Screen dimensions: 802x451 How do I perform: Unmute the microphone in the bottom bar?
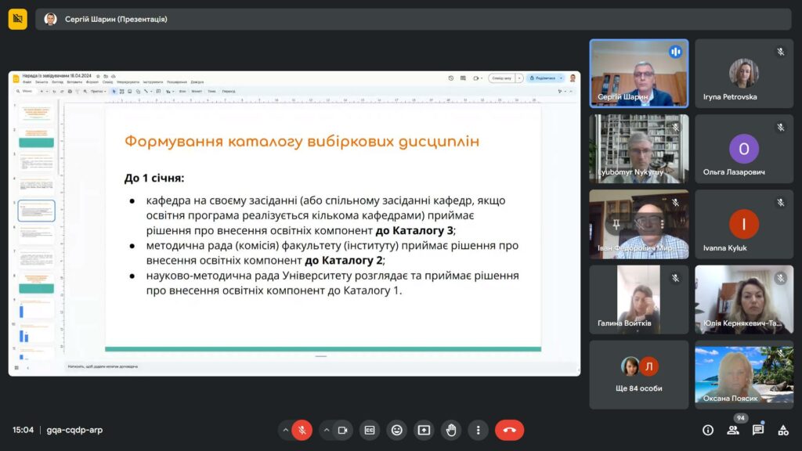click(302, 430)
